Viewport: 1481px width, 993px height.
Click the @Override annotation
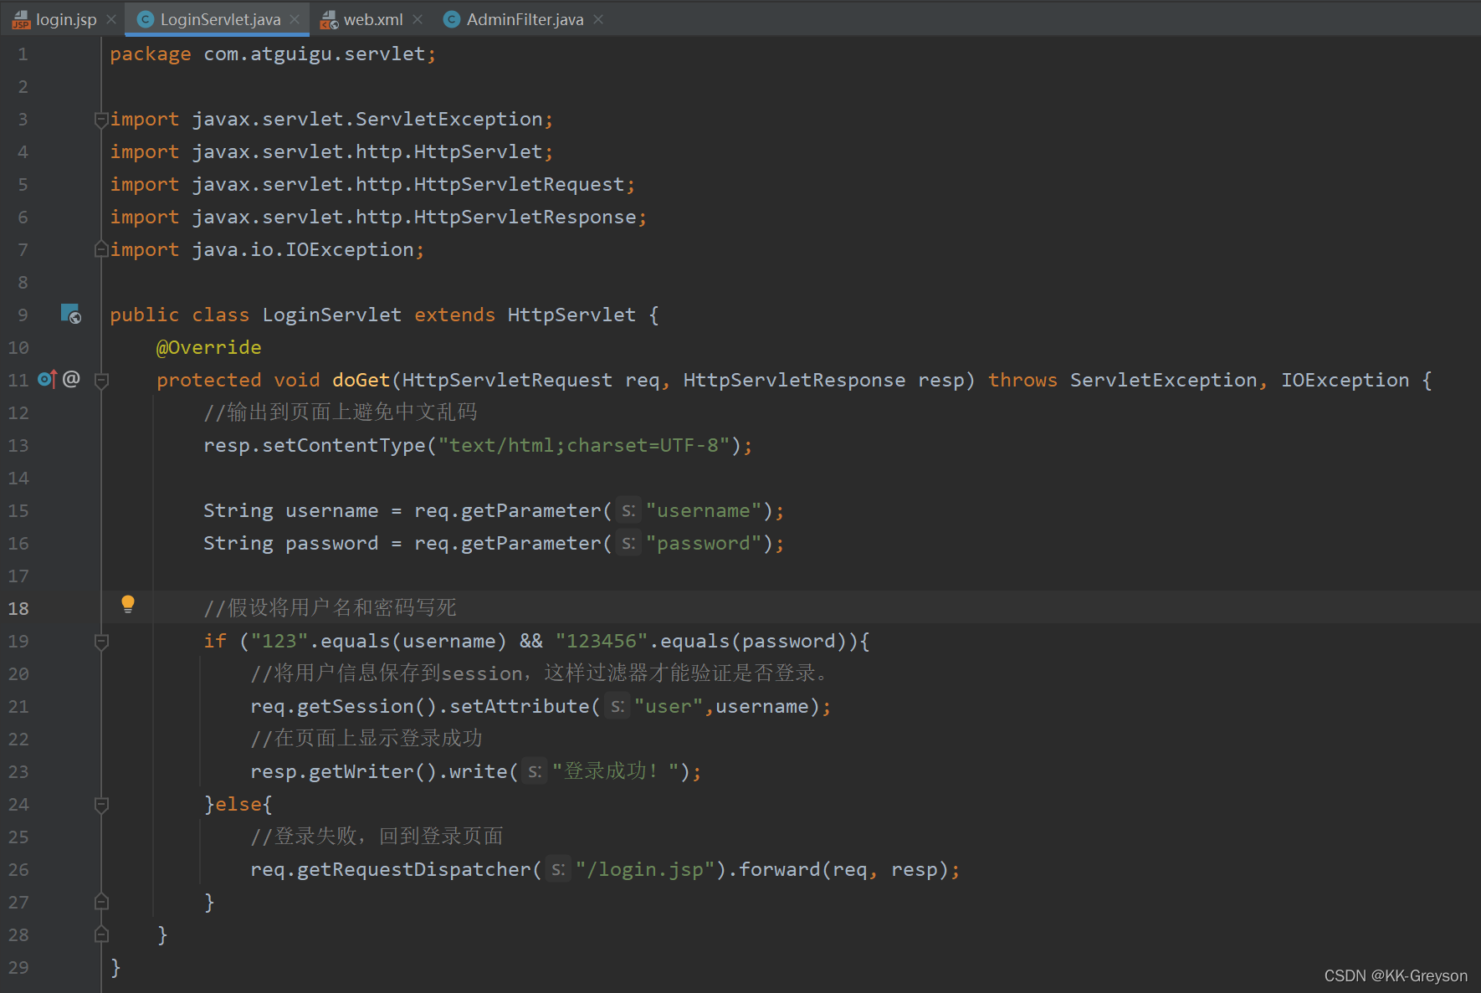coord(208,347)
